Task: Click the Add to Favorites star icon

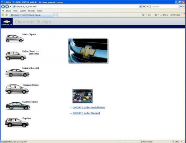Action: coord(6,15)
